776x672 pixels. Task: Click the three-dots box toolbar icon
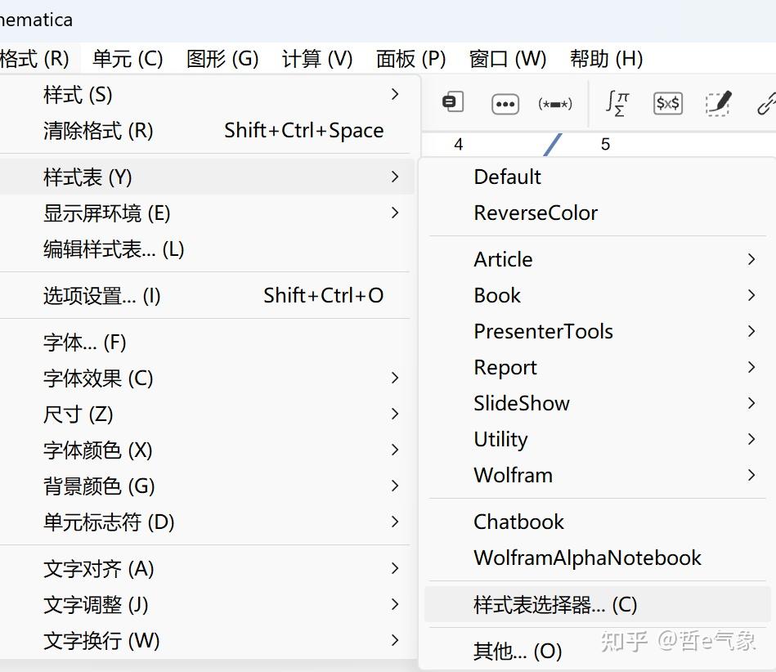tap(505, 104)
